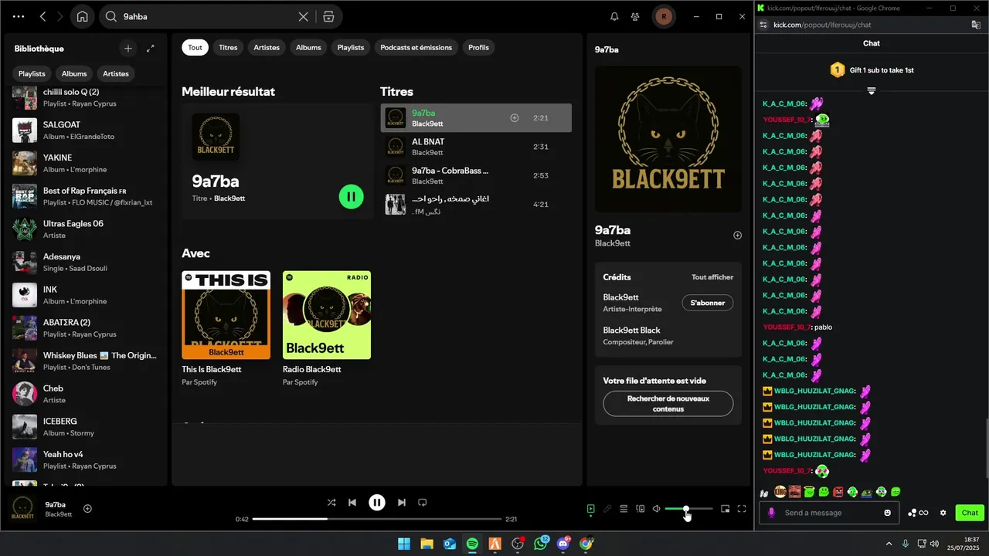
Task: Click the search input field
Action: coord(209,16)
